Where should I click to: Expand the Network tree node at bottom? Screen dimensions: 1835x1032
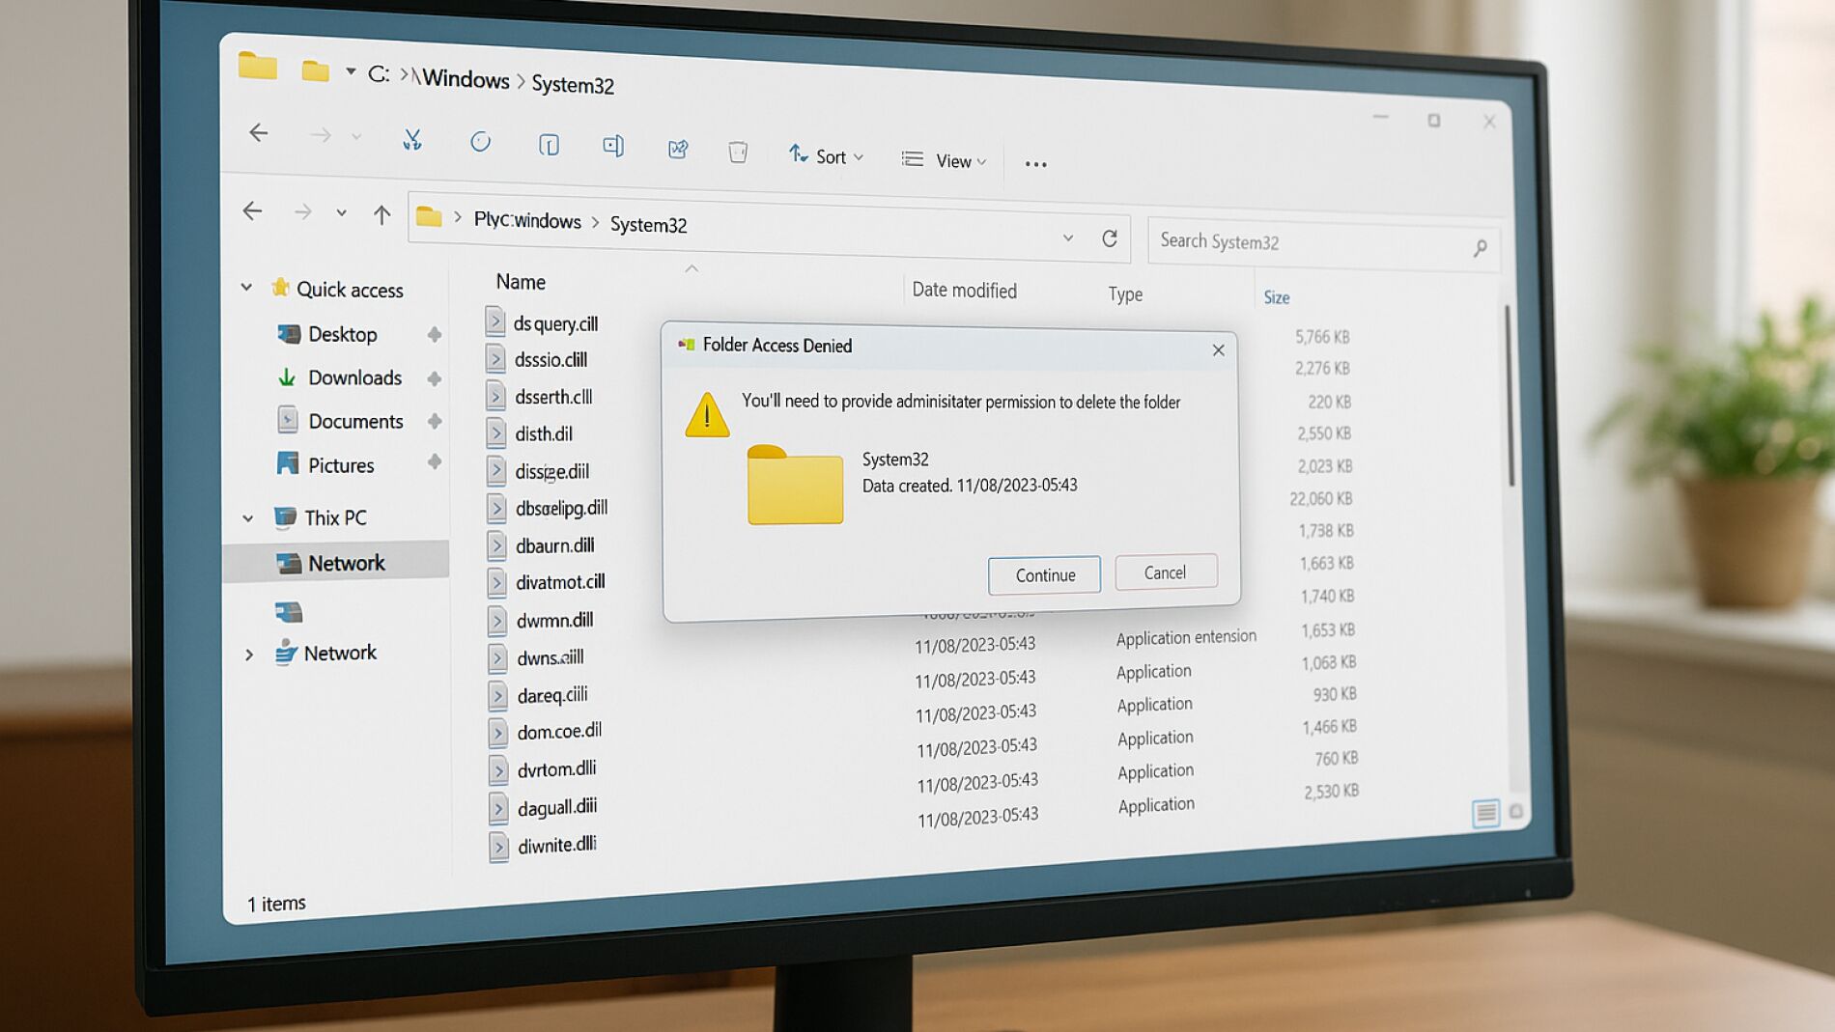click(249, 655)
